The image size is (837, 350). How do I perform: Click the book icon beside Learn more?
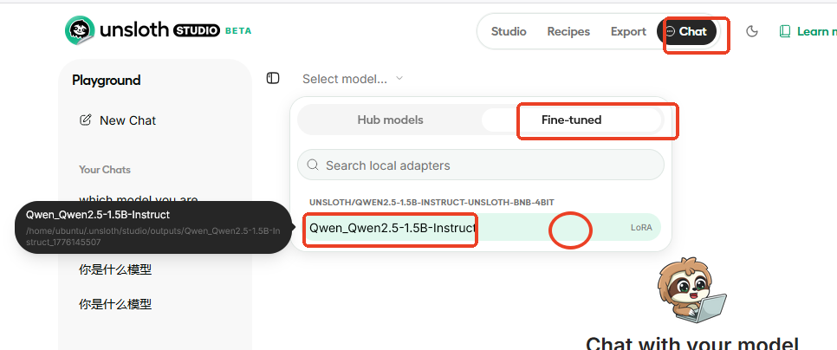coord(785,31)
